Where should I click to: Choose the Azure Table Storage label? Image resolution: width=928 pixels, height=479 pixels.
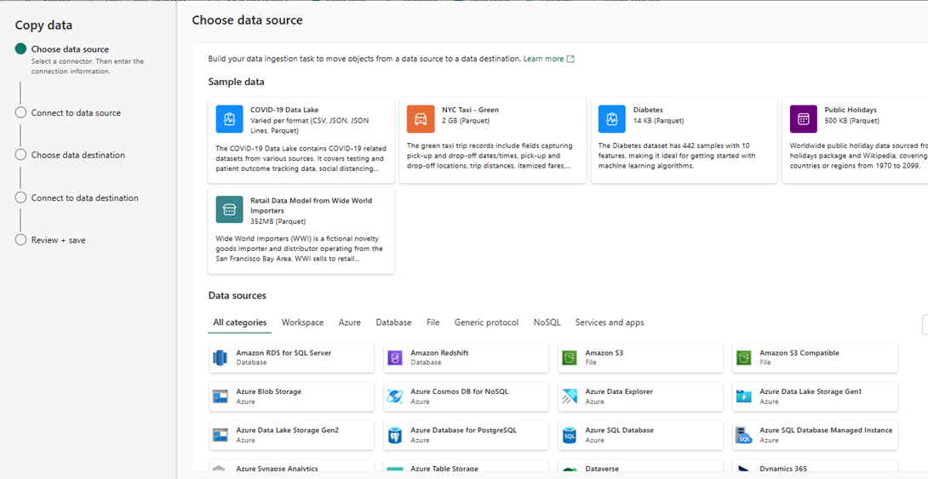(x=444, y=469)
